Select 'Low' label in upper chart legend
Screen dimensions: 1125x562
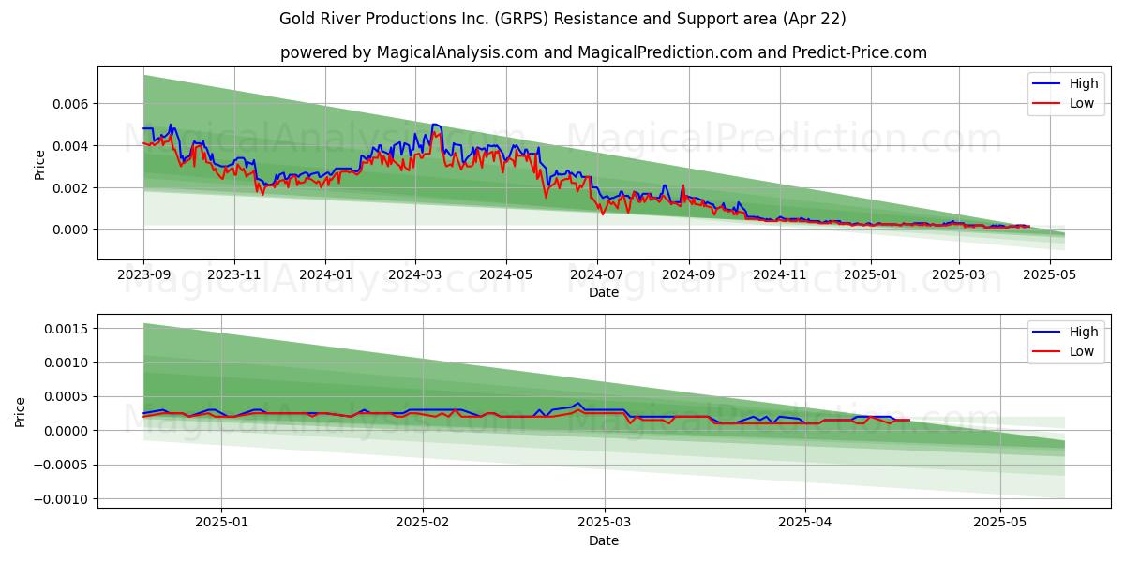[1082, 103]
